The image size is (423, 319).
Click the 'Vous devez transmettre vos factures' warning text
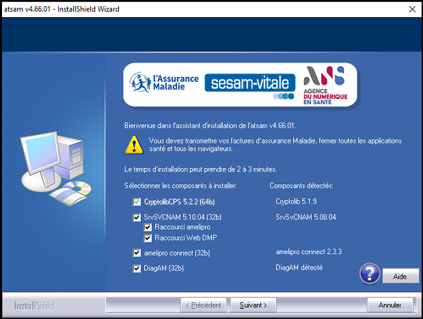[x=275, y=145]
